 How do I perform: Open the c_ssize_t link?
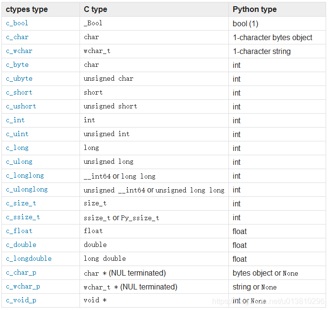click(x=23, y=217)
